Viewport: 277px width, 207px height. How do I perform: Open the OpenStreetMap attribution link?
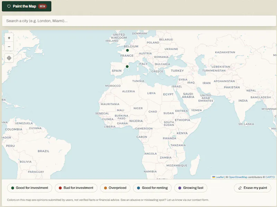238,177
